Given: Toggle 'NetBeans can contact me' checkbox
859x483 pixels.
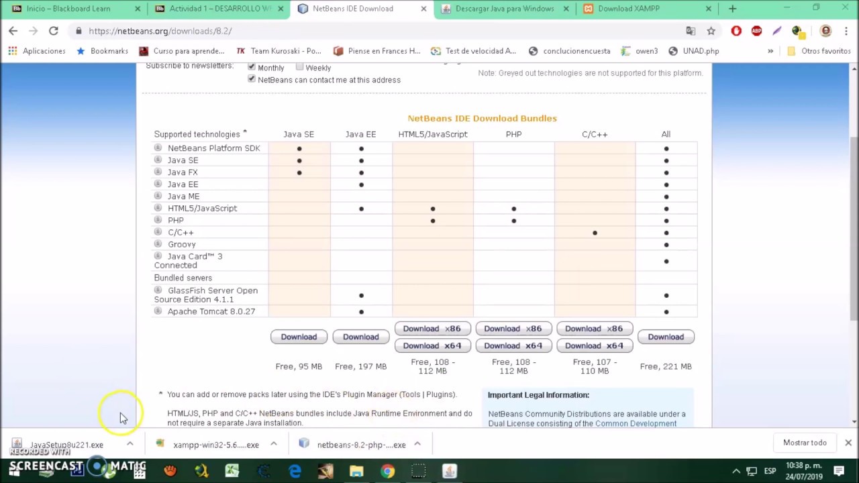Looking at the screenshot, I should [x=252, y=79].
